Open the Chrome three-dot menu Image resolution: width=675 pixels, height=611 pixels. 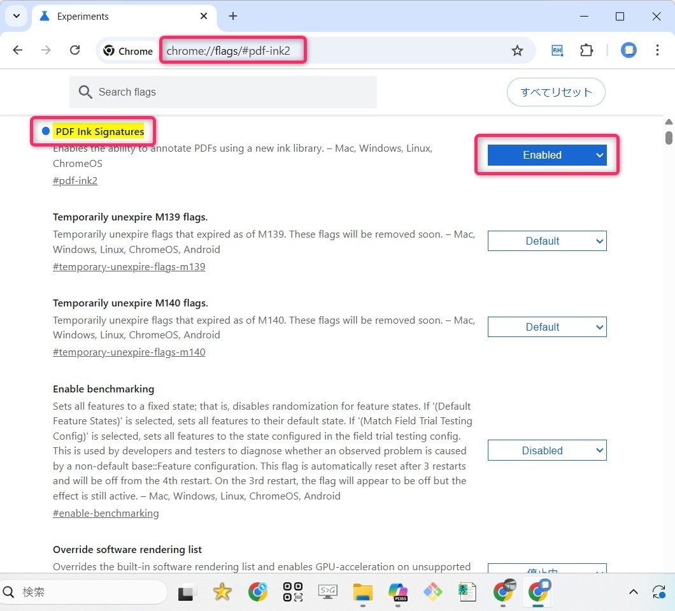click(x=658, y=50)
